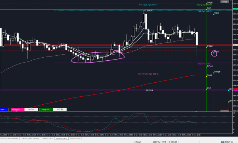Screen dimensions: 238x143
Task: Click the Prev / Daily High label
Action: point(148,5)
